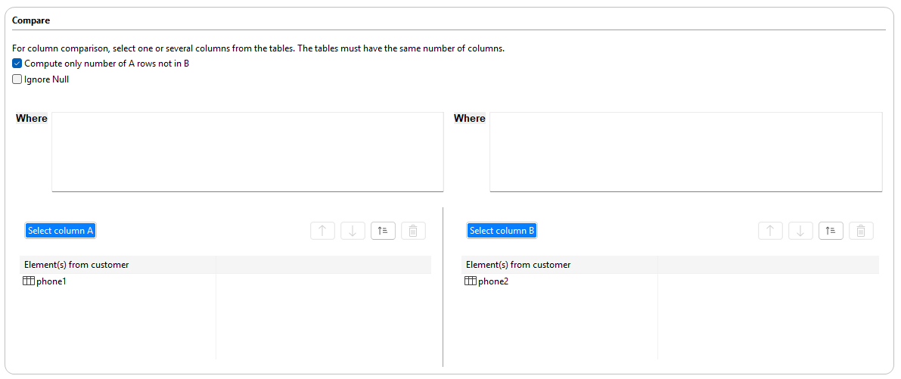
Task: Click the phone2 table column icon
Action: [470, 281]
